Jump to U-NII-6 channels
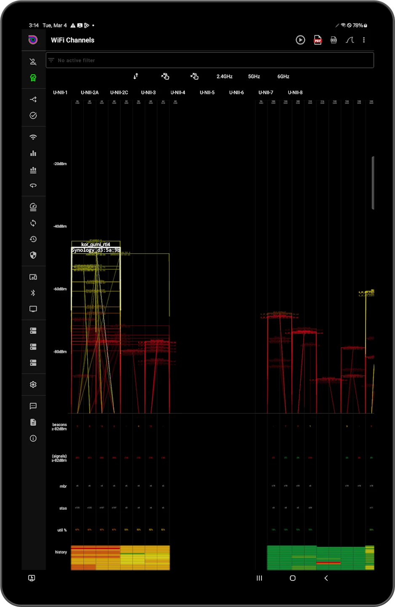Screen dimensions: 395x607 click(x=237, y=93)
